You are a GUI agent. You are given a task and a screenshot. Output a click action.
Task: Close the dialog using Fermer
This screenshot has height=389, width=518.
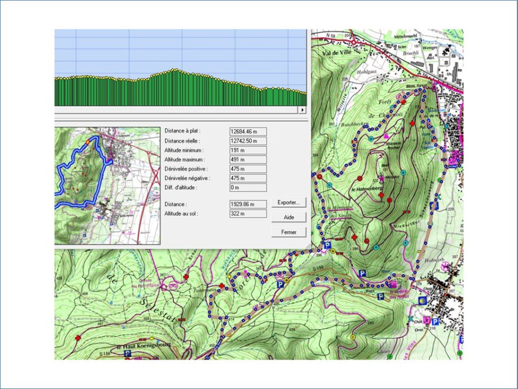288,232
